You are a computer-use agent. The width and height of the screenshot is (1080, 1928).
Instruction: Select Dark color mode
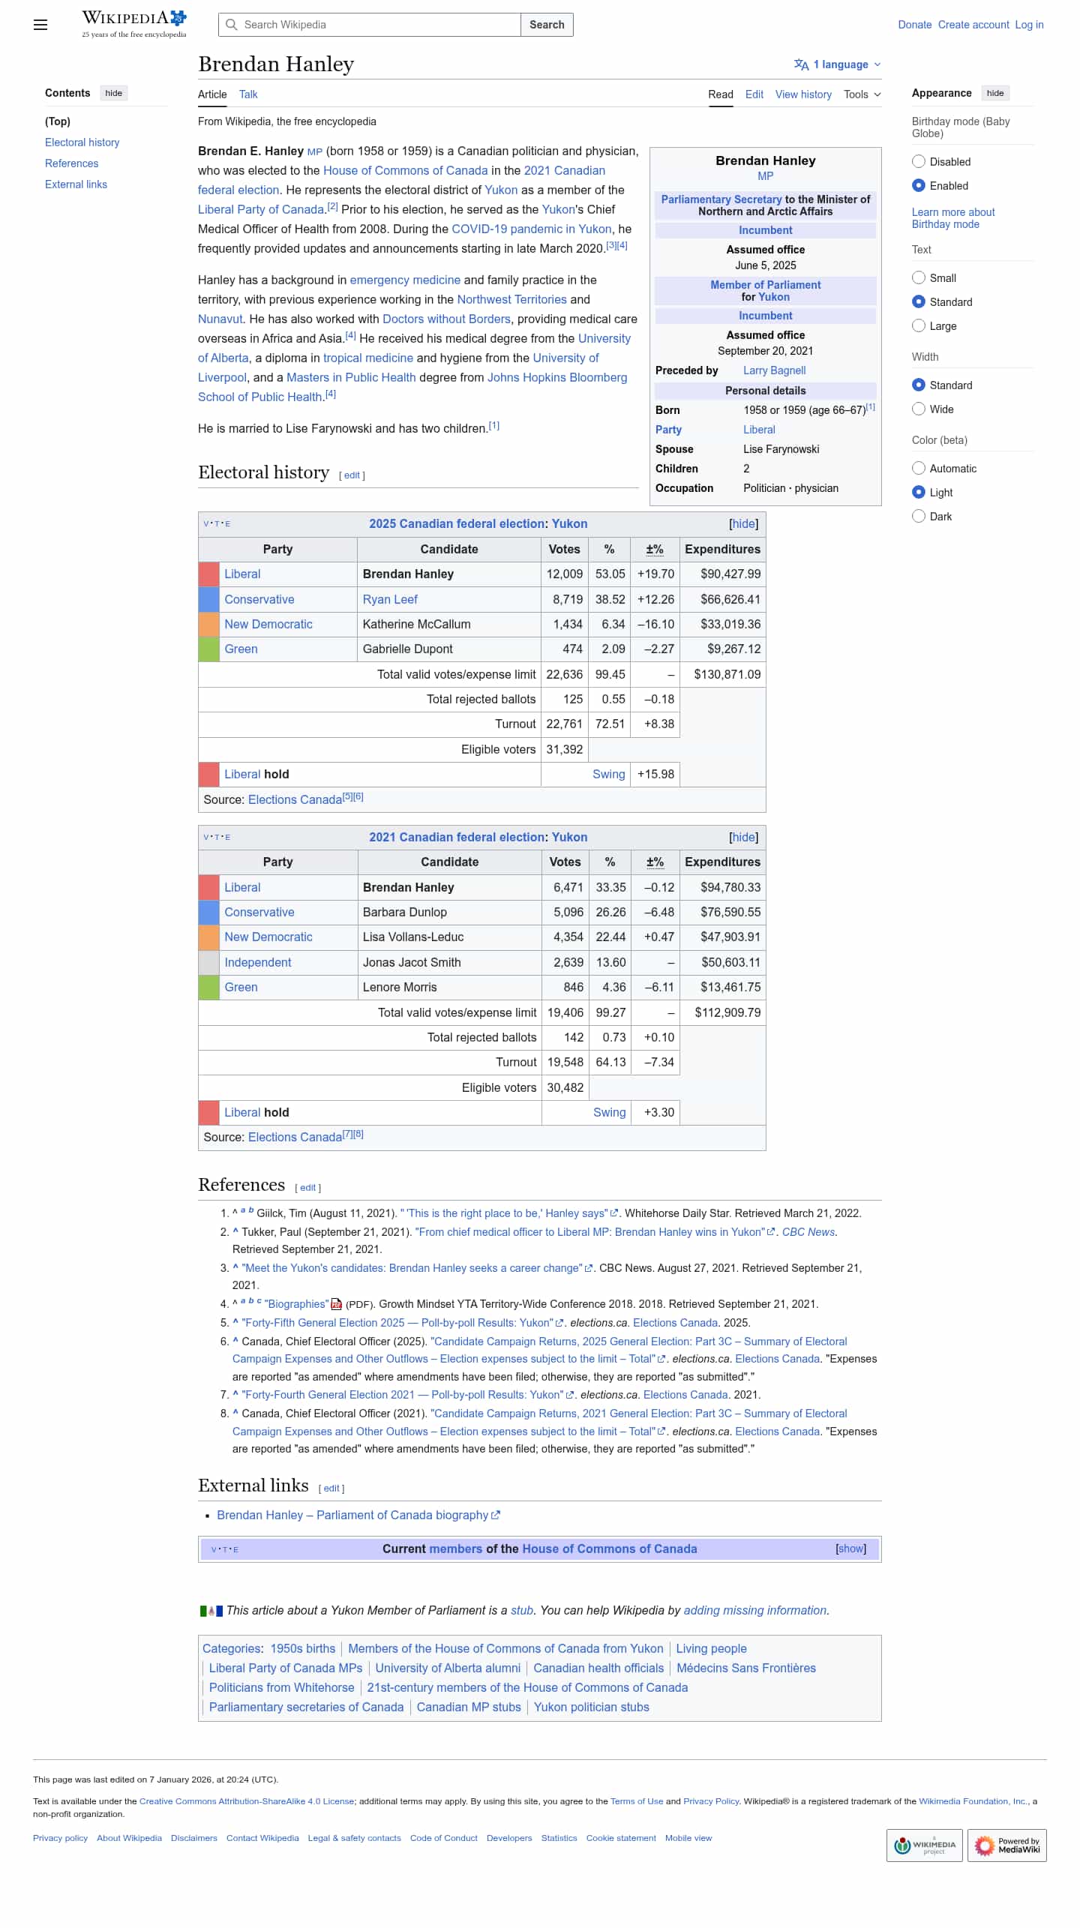[x=919, y=516]
